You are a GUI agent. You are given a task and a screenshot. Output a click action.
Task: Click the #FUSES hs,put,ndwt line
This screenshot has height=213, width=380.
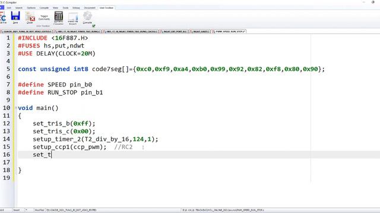point(51,46)
